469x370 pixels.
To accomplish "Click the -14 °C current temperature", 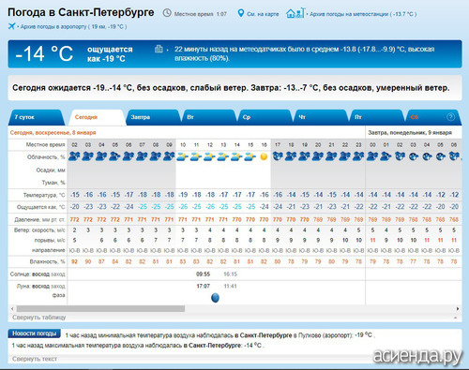I will point(44,53).
